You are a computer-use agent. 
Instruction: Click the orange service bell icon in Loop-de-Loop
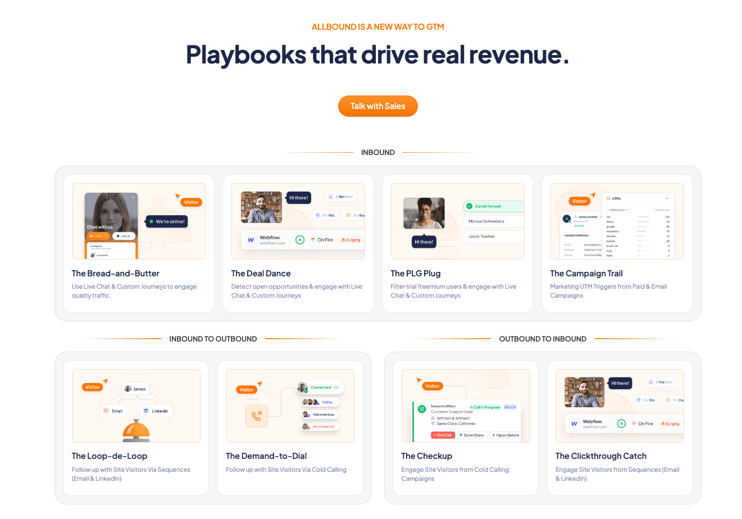tap(136, 431)
